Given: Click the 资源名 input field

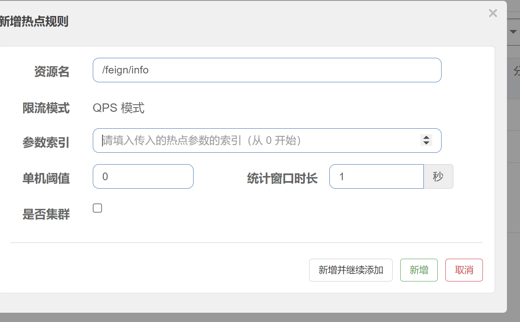Looking at the screenshot, I should point(267,70).
